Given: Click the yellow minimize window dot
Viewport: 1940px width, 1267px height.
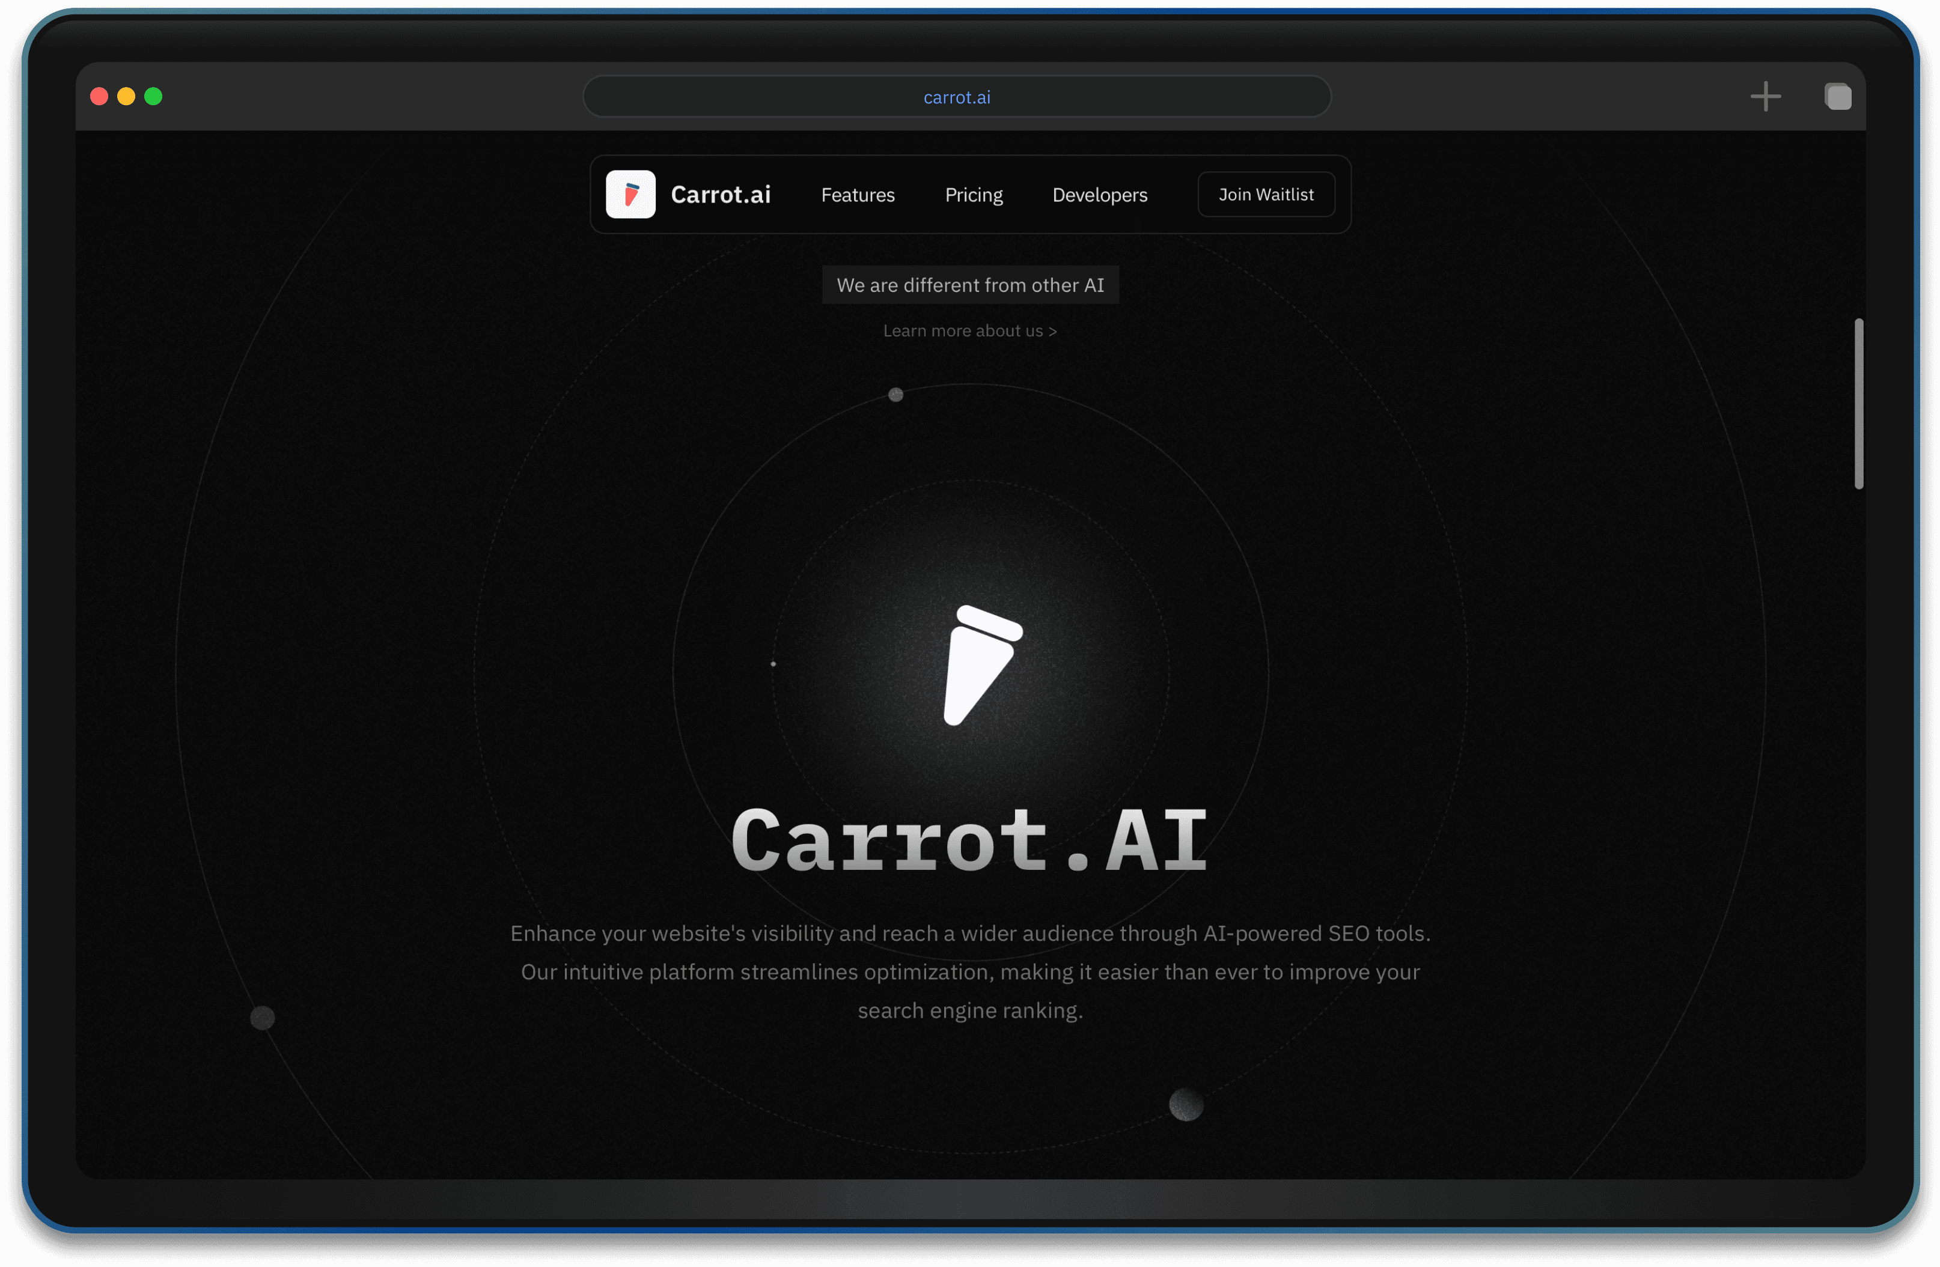Looking at the screenshot, I should tap(126, 96).
